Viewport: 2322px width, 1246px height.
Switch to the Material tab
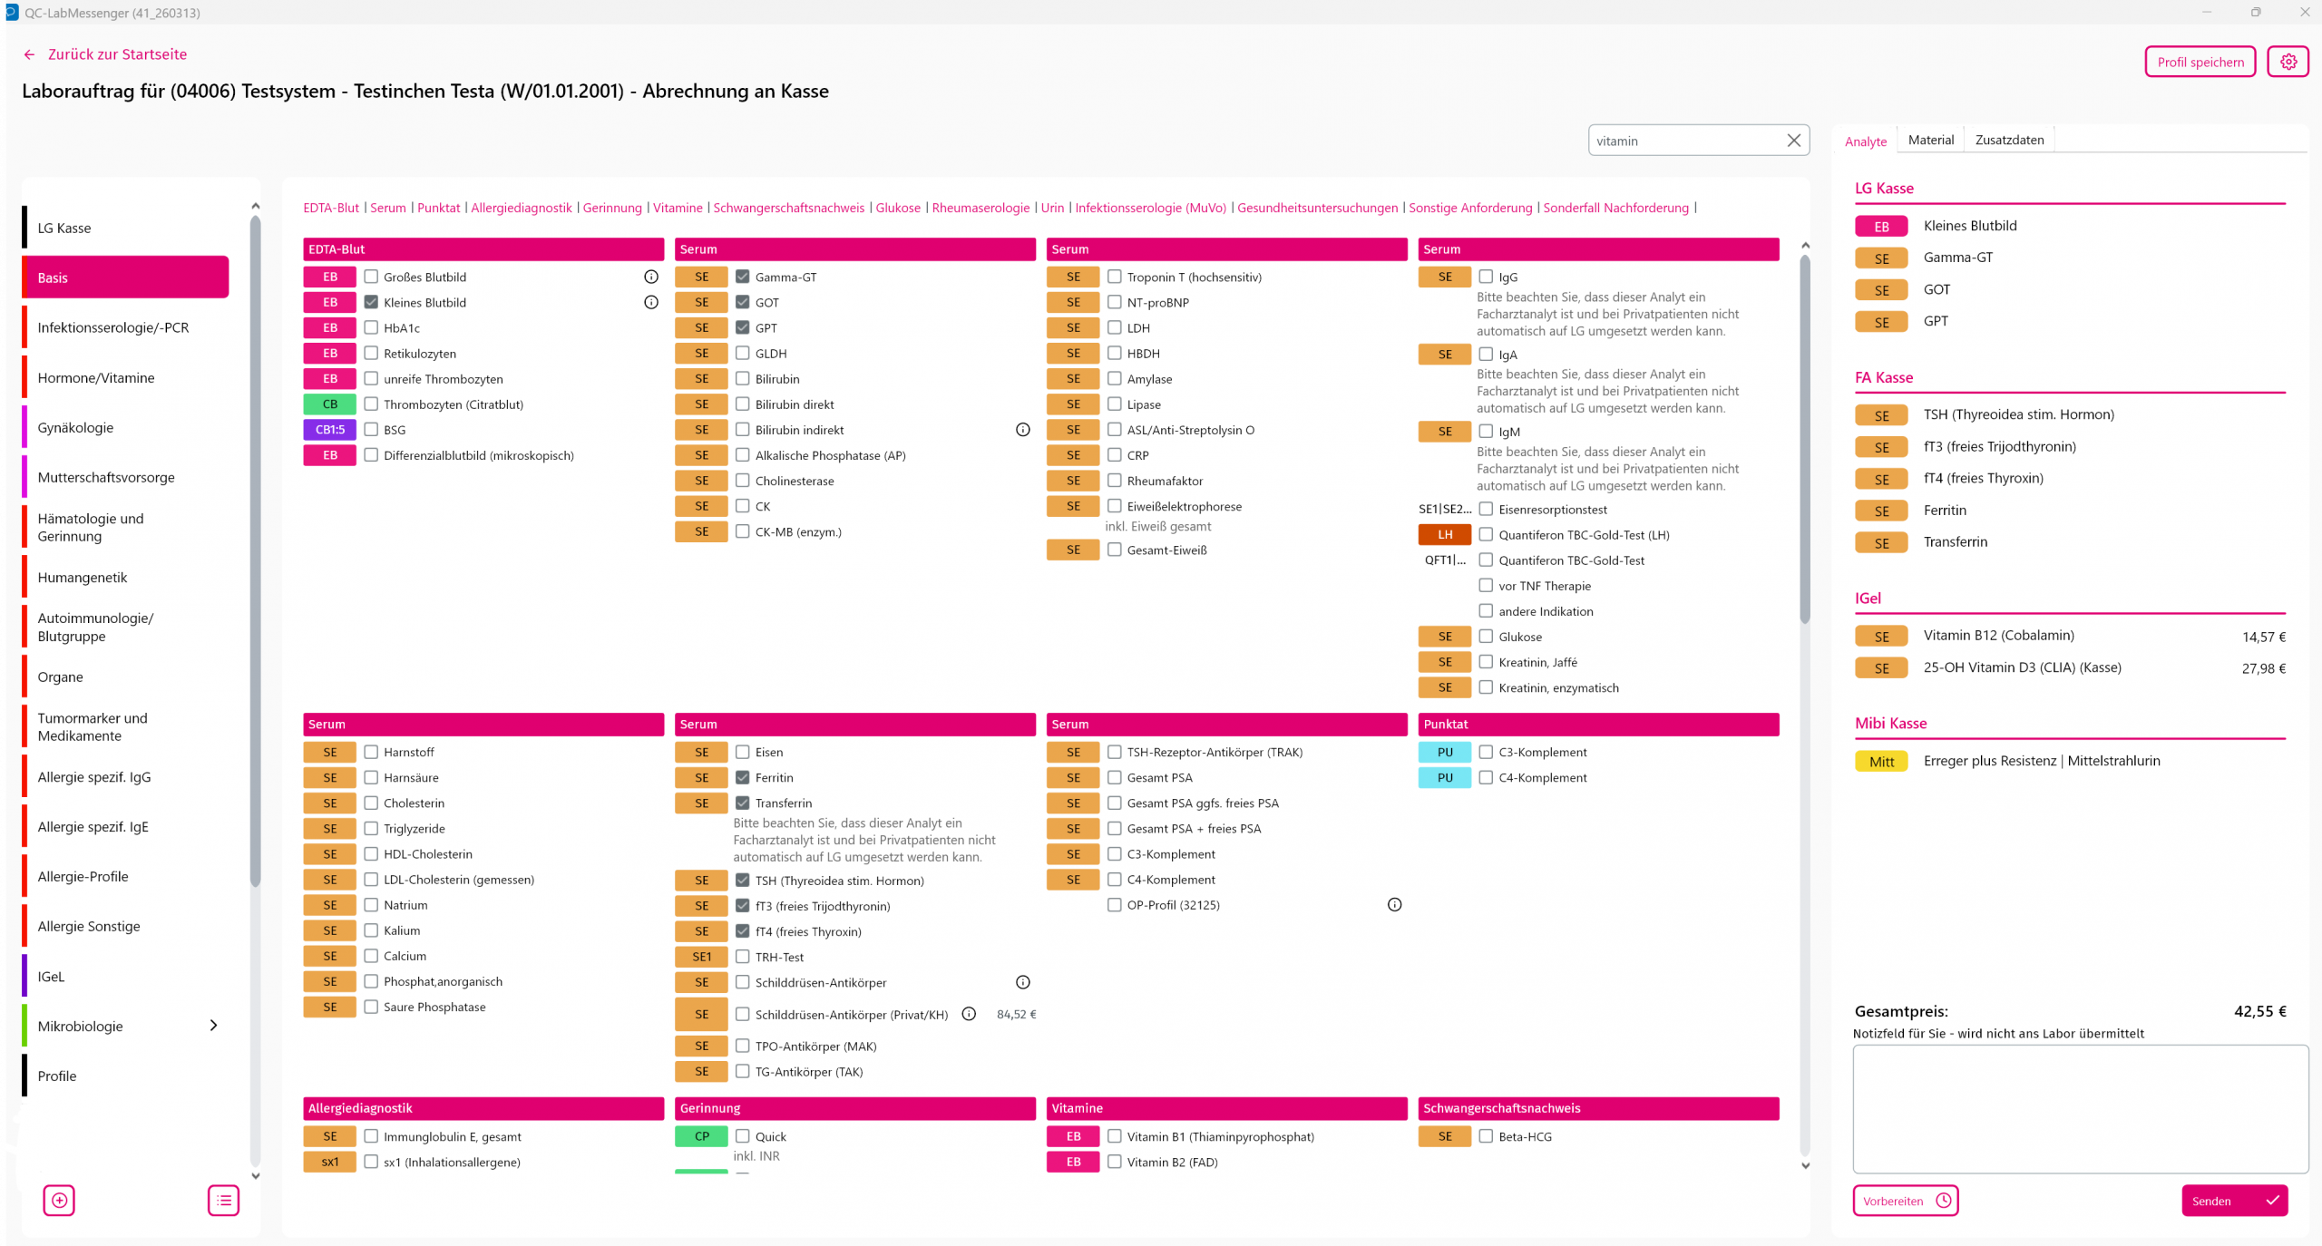click(1930, 140)
